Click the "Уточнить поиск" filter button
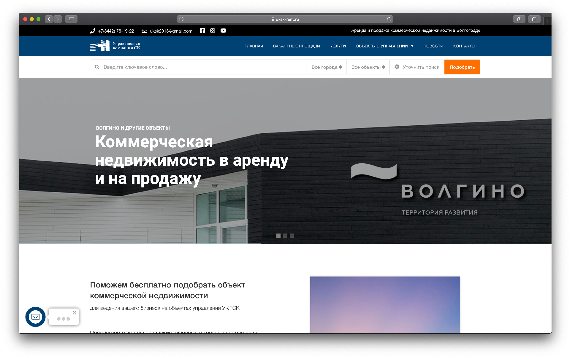 417,67
